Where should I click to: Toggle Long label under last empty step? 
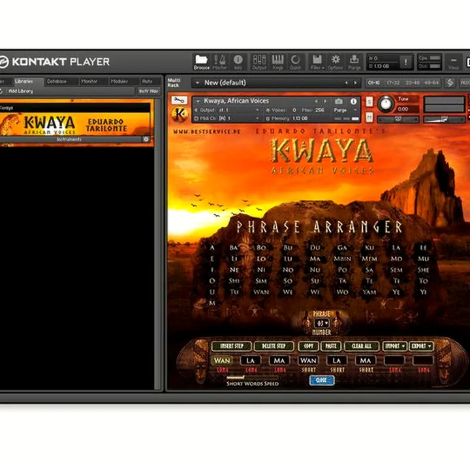click(x=424, y=370)
